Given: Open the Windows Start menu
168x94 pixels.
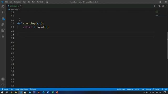Looking at the screenshot, I should tap(2, 92).
